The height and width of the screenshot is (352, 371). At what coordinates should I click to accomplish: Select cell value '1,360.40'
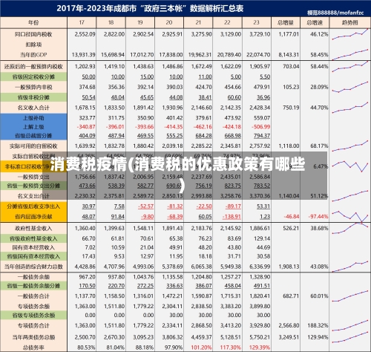coord(85,228)
